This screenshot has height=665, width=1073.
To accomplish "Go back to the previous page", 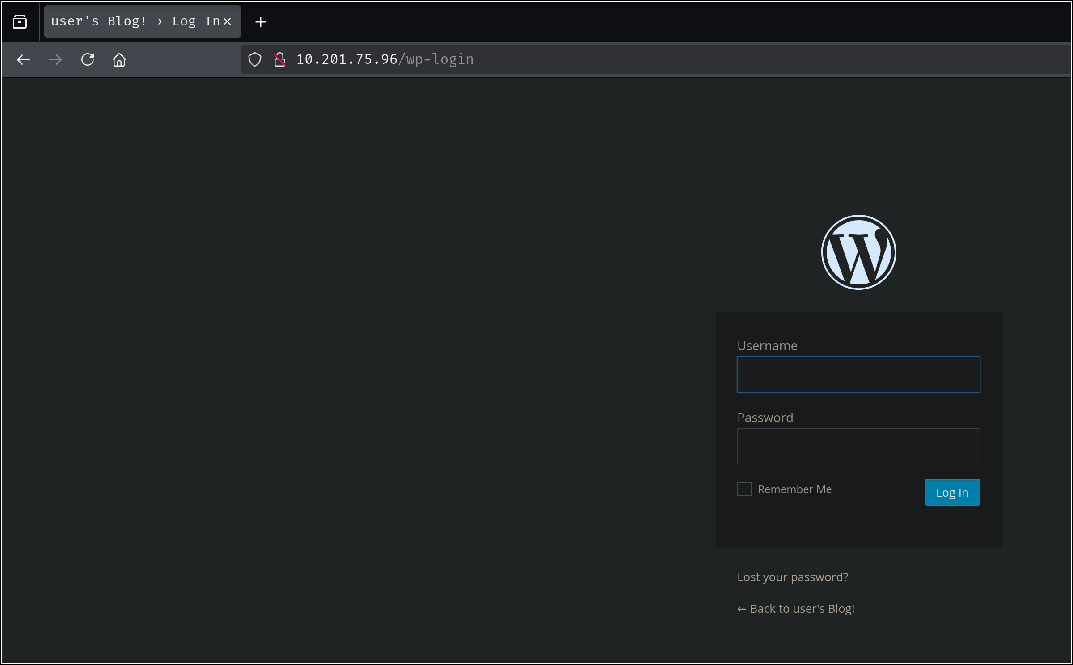I will pos(23,59).
